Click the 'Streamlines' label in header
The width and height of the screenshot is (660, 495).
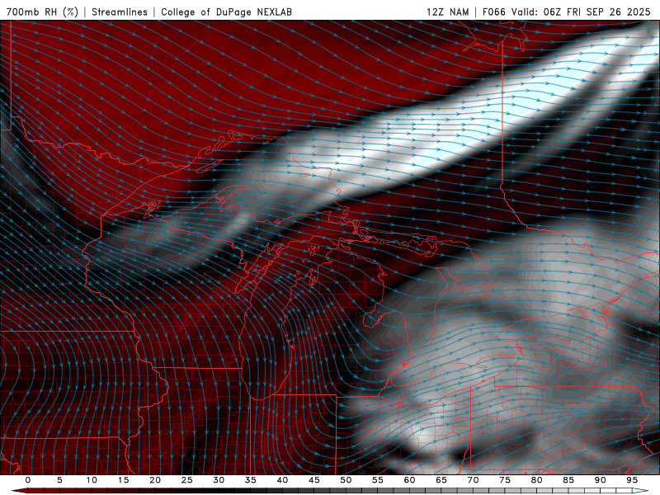[x=120, y=12]
